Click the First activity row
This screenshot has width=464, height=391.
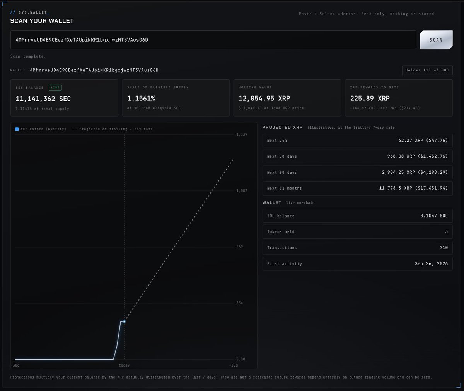[357, 263]
